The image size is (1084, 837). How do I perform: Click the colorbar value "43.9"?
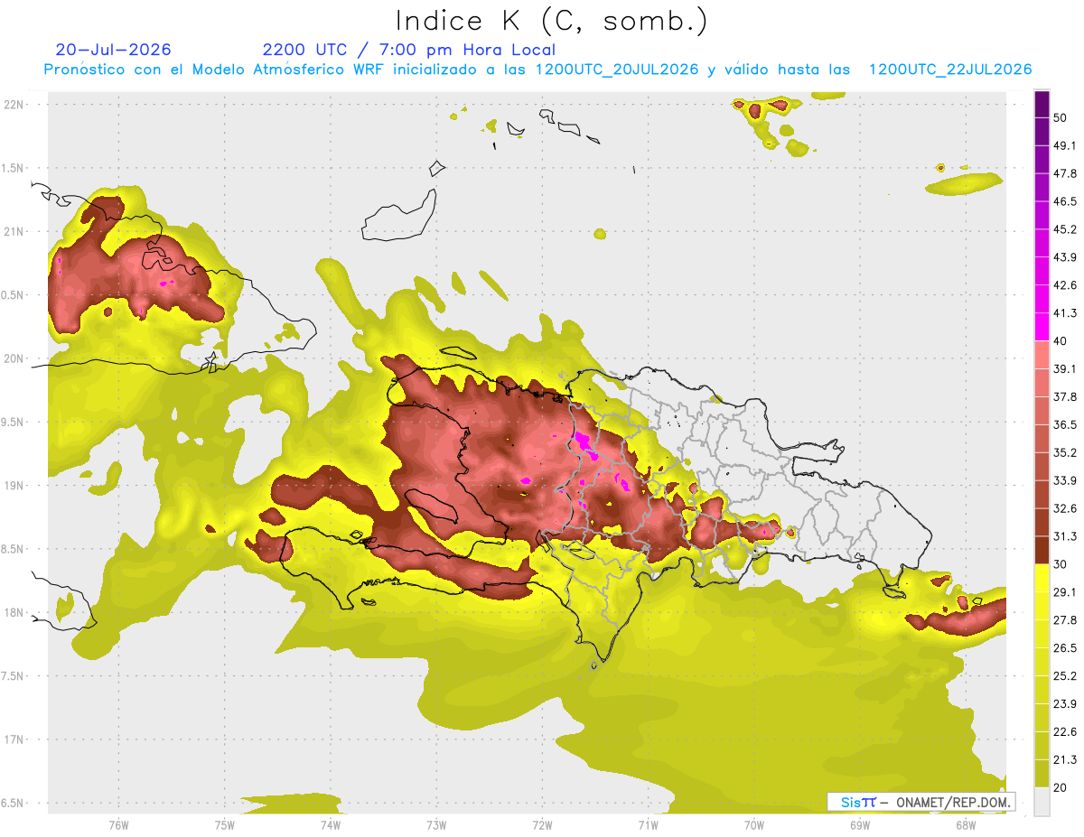[1065, 258]
